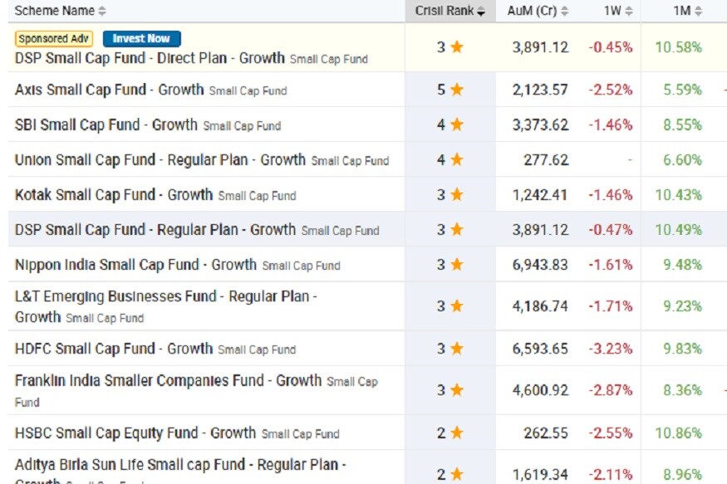The image size is (727, 484).
Task: Open DSP Small Cap Fund Direct Plan link
Action: 150,59
